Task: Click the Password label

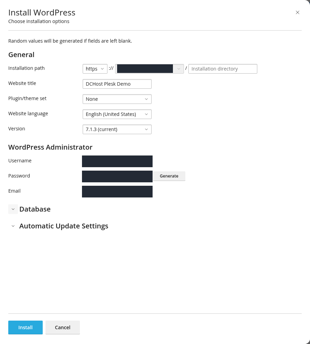Action: pyautogui.click(x=19, y=176)
